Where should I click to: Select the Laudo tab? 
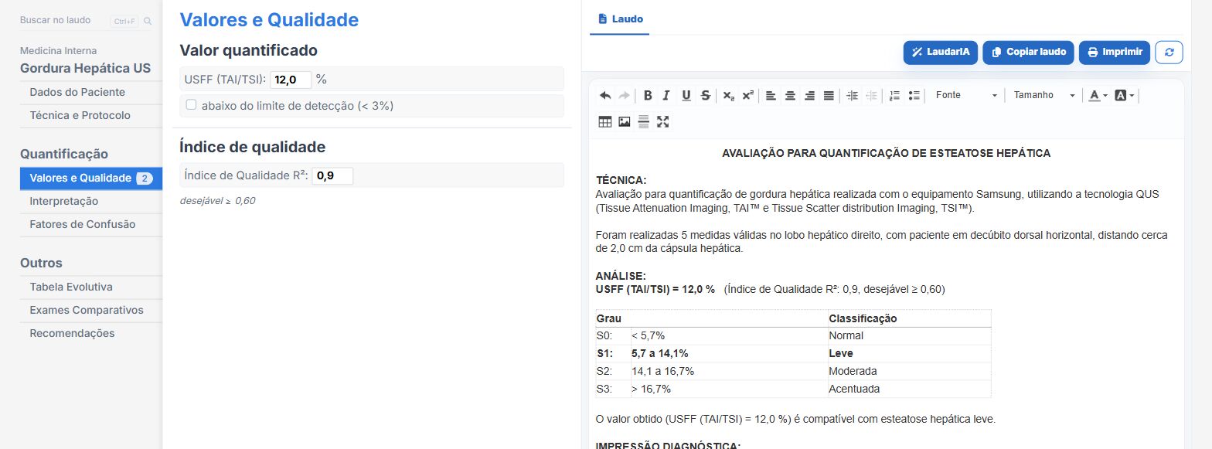pos(620,19)
